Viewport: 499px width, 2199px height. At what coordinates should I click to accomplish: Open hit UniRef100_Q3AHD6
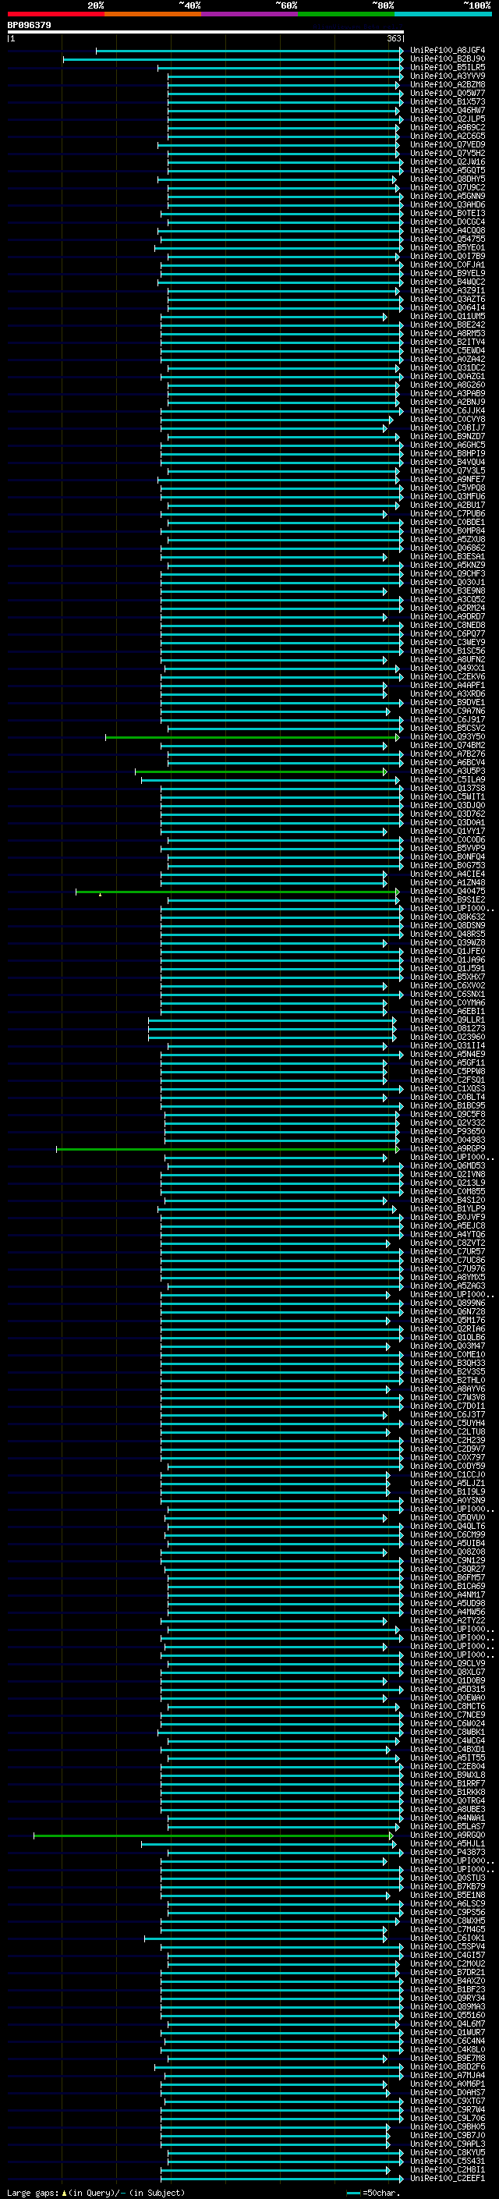coord(448,205)
